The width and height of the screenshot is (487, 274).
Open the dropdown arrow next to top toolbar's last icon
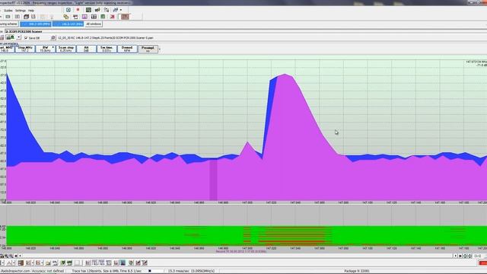click(121, 10)
